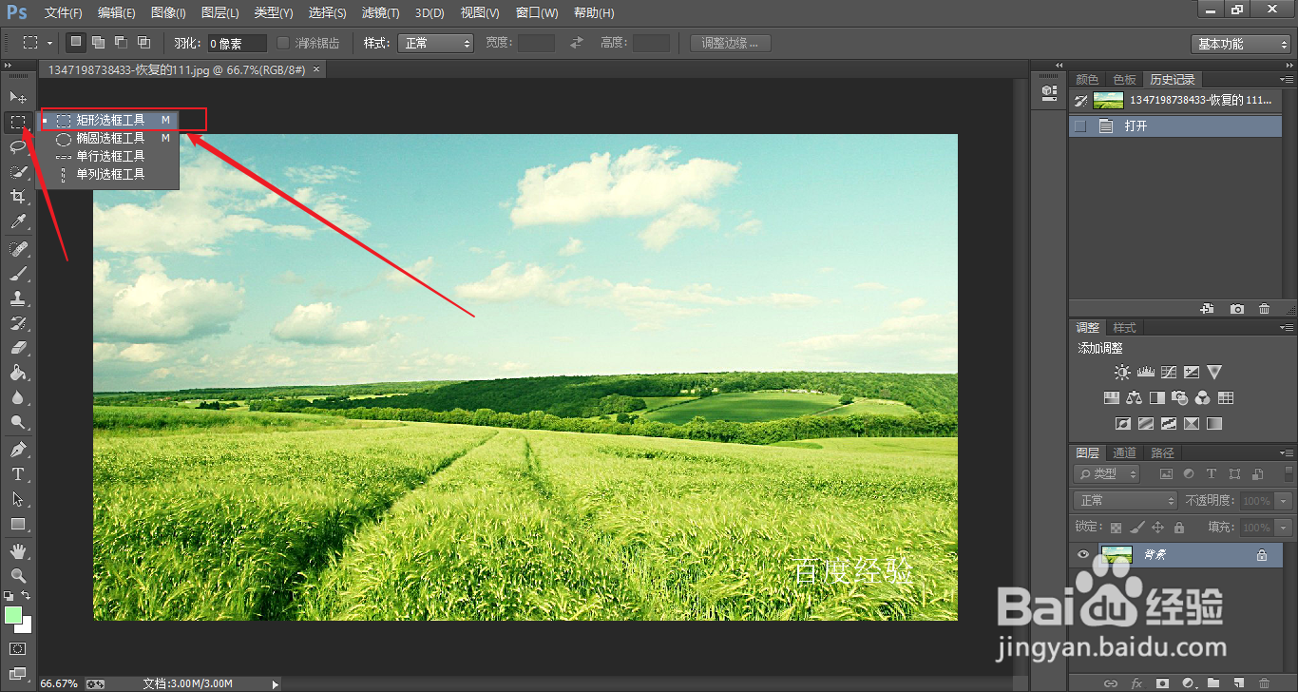Select the Move tool

point(17,97)
